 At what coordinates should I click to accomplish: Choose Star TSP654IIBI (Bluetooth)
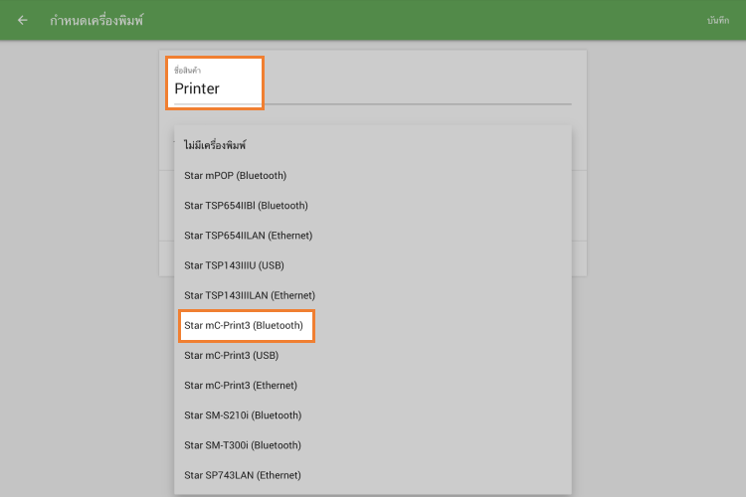click(373, 206)
